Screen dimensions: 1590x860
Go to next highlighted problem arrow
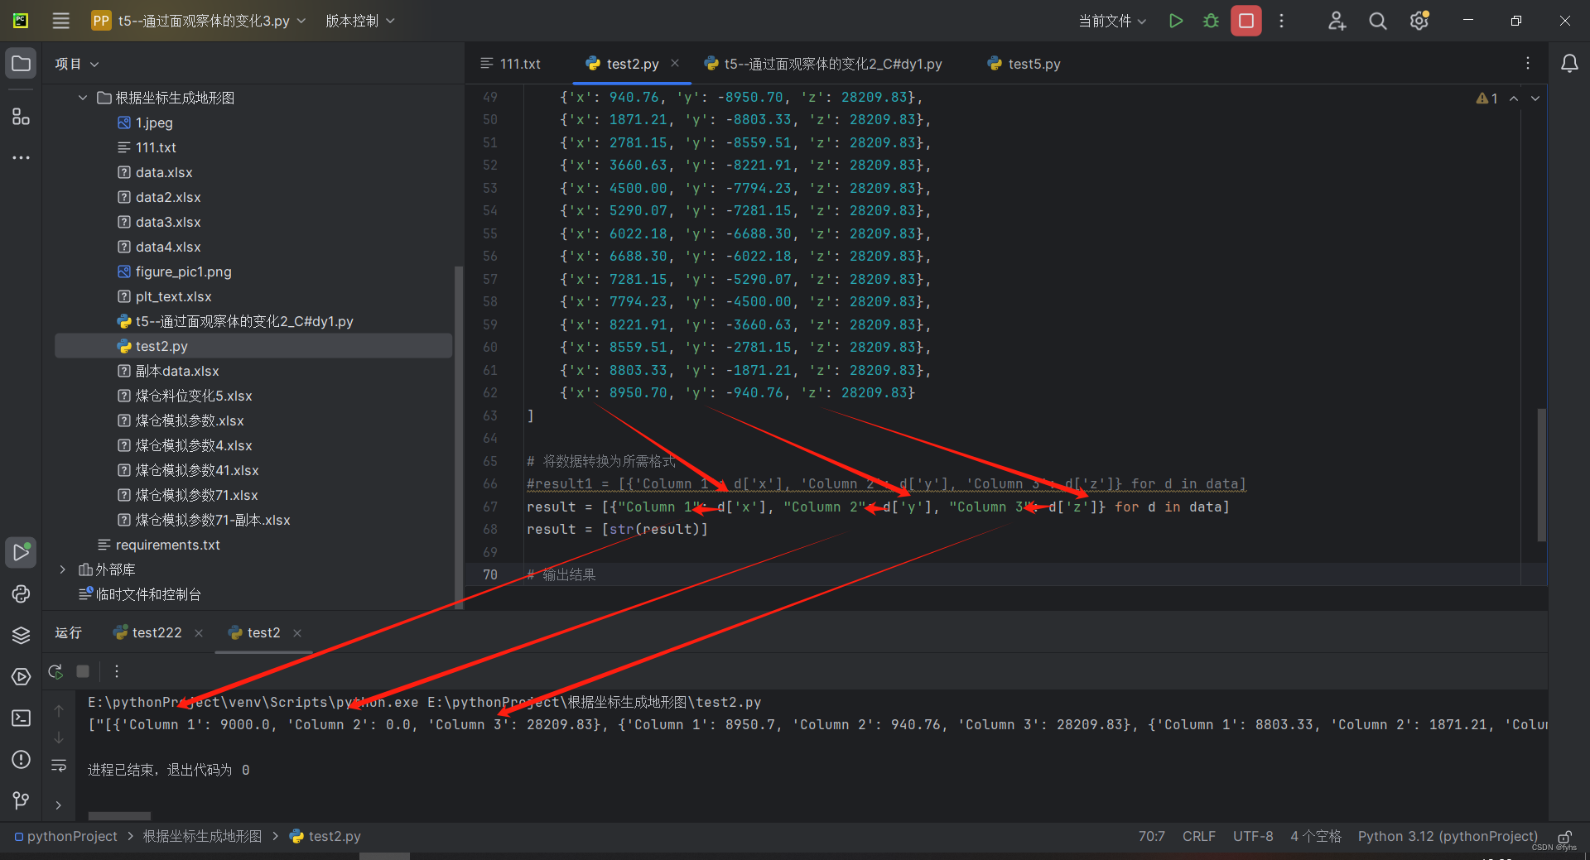(1535, 98)
